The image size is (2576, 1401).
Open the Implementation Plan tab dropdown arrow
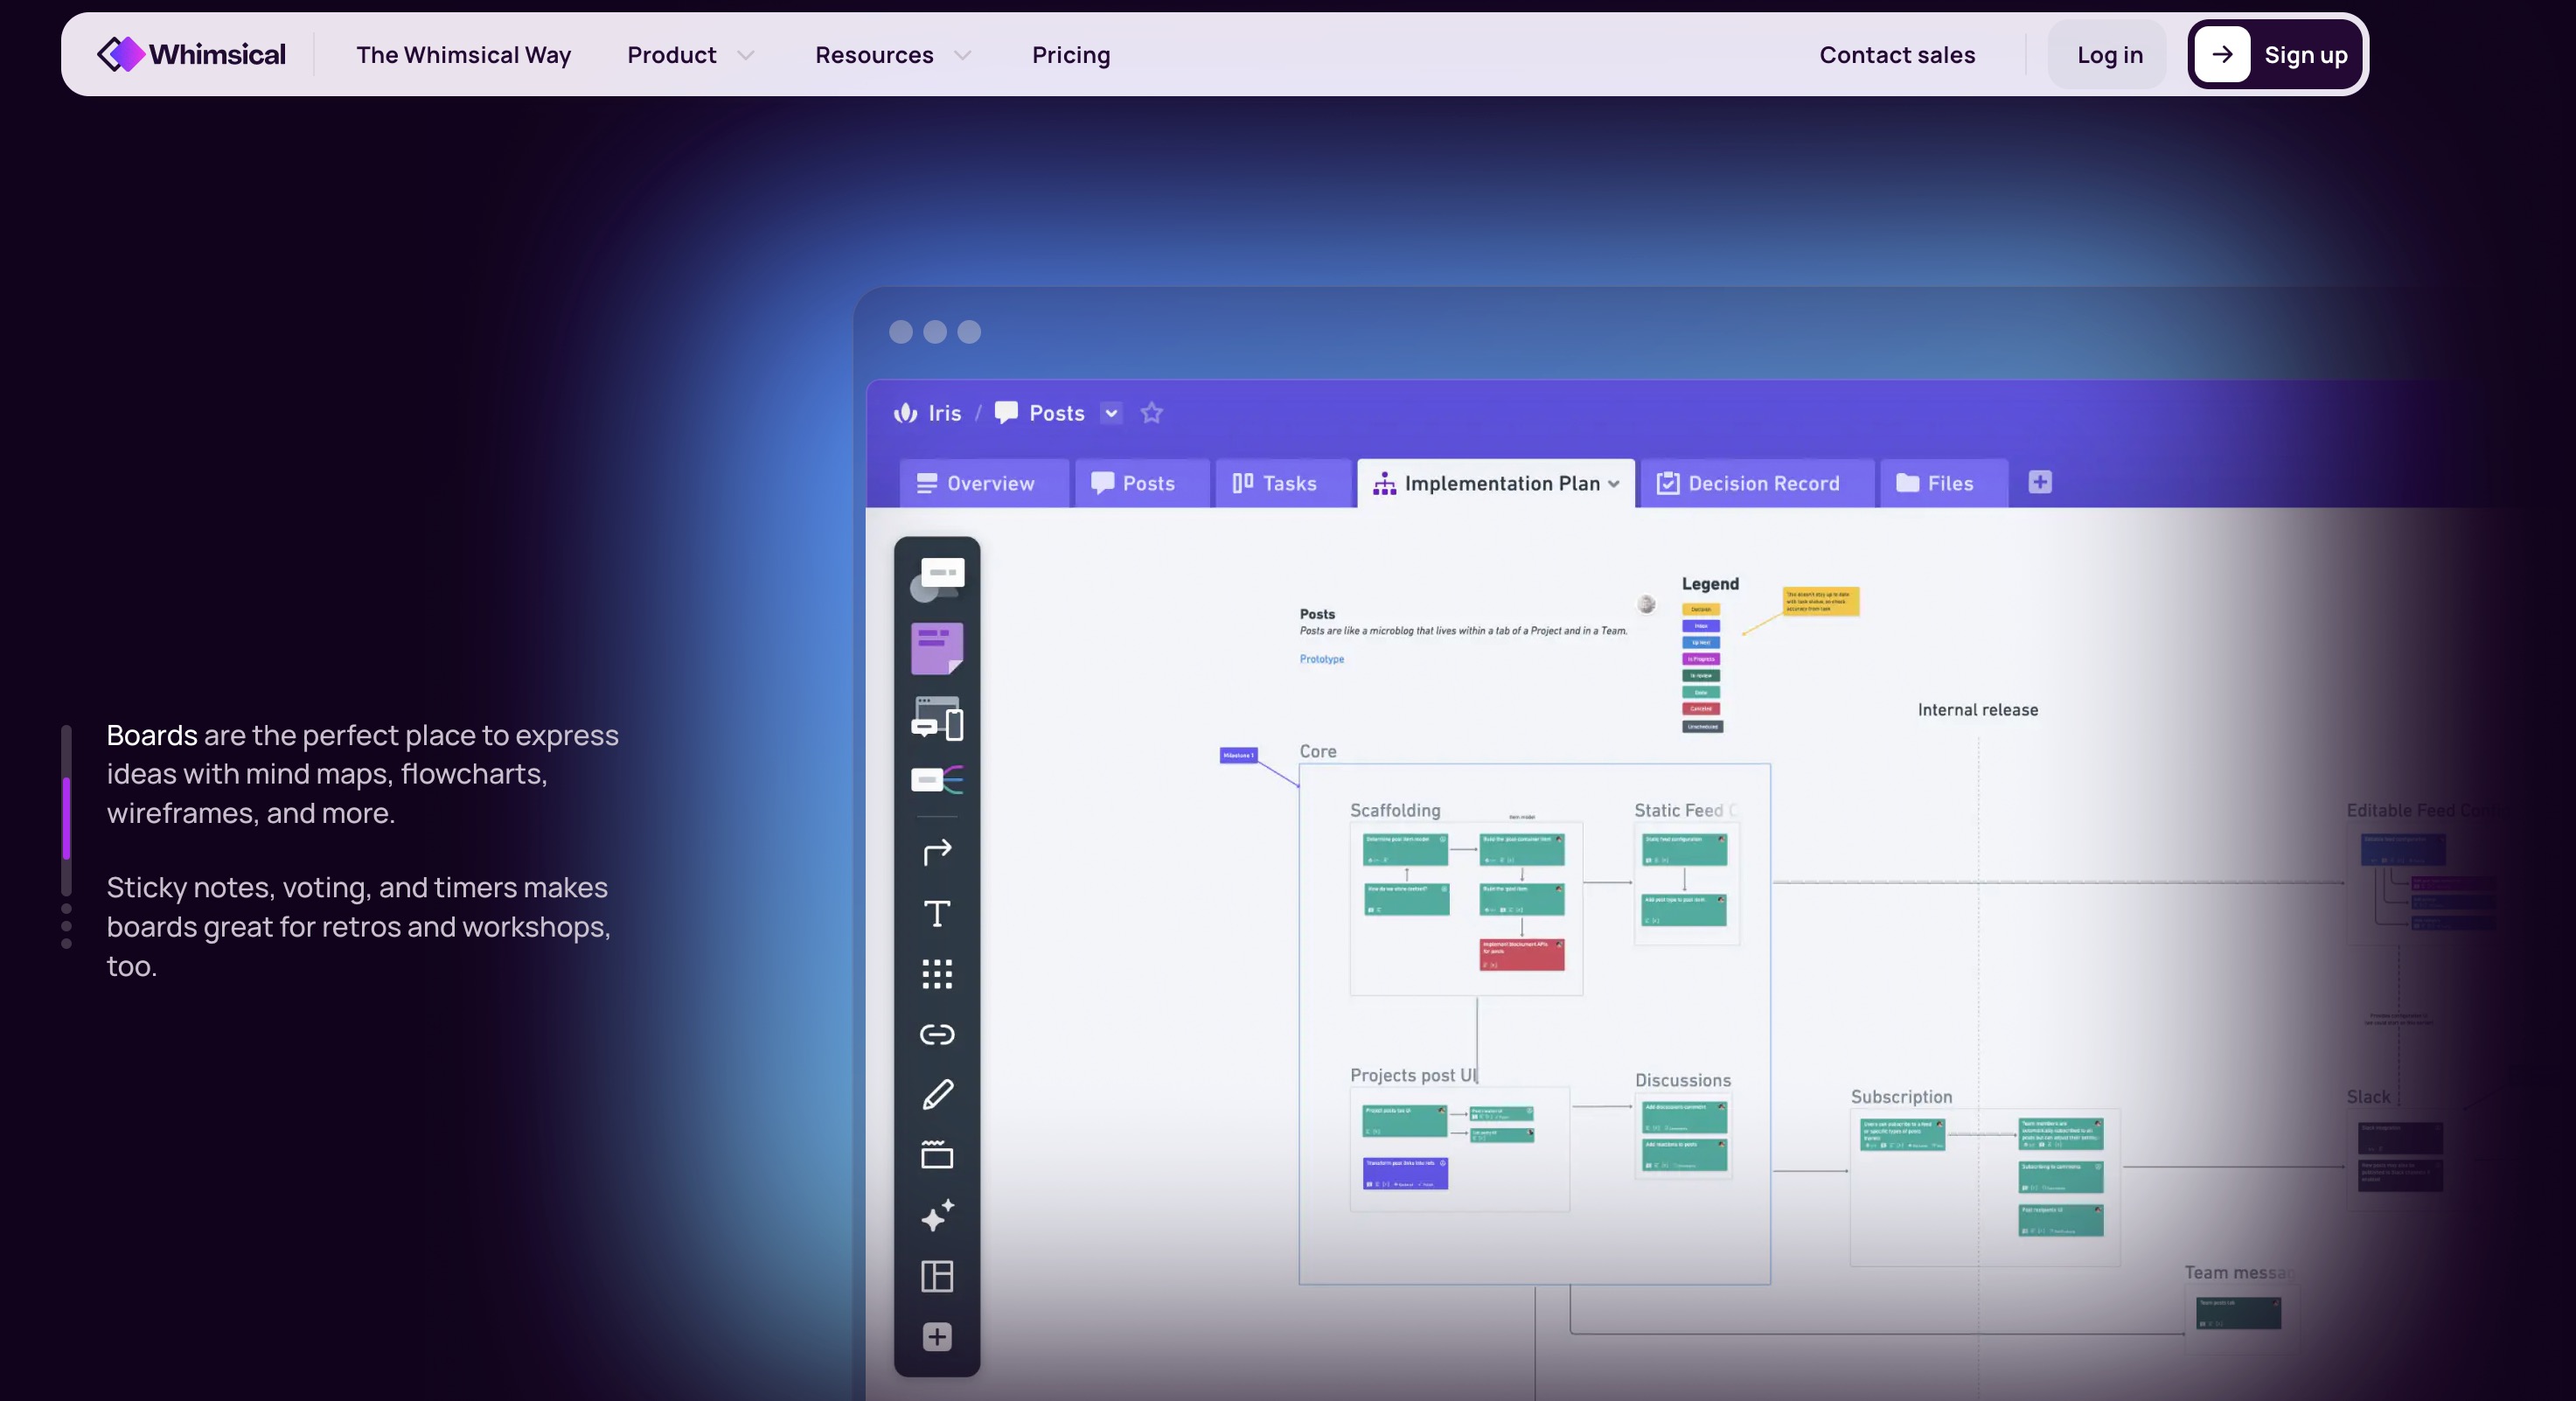pyautogui.click(x=1614, y=484)
